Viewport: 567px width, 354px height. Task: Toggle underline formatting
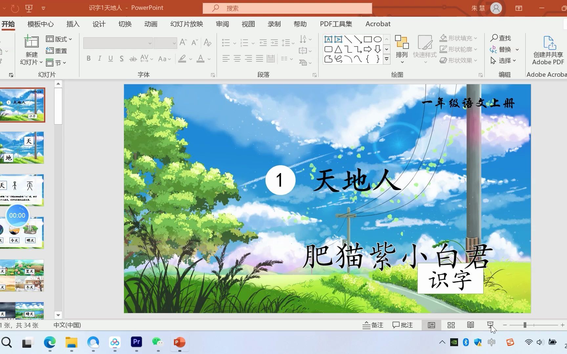(x=111, y=59)
